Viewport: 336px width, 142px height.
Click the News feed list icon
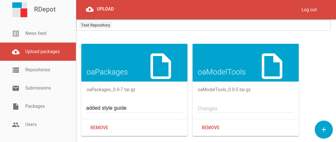click(16, 34)
